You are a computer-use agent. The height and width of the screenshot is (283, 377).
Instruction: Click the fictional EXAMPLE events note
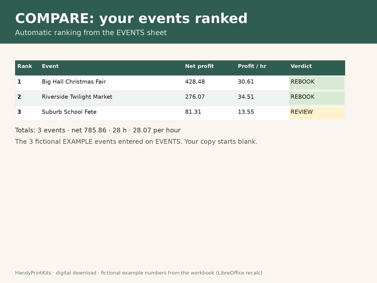[136, 141]
